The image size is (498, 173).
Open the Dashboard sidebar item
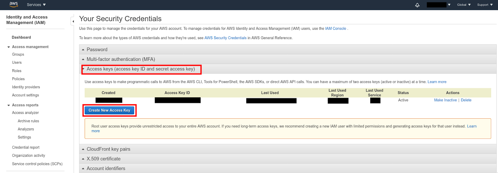click(x=21, y=37)
